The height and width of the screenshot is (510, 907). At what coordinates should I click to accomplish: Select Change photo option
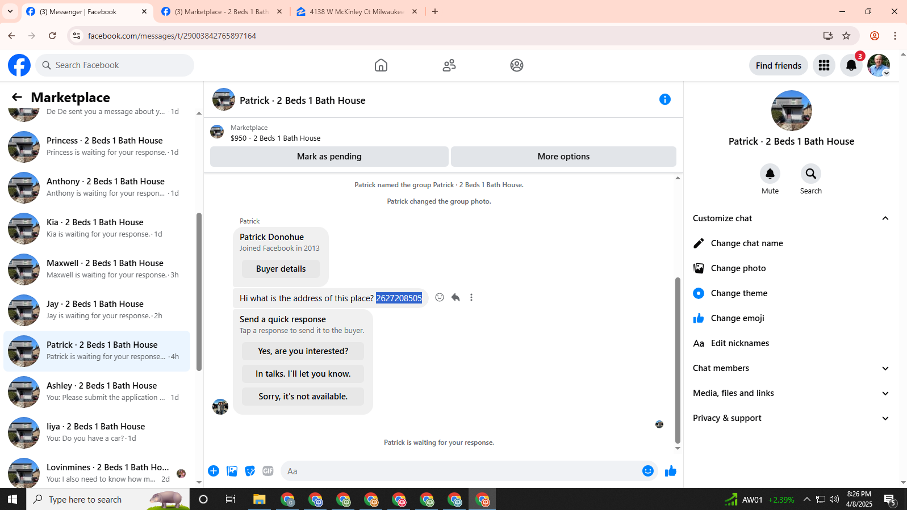(x=791, y=268)
